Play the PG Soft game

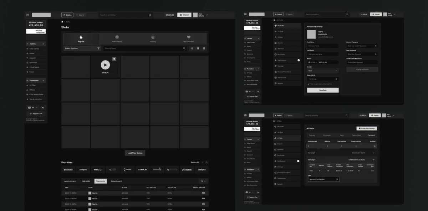[105, 65]
